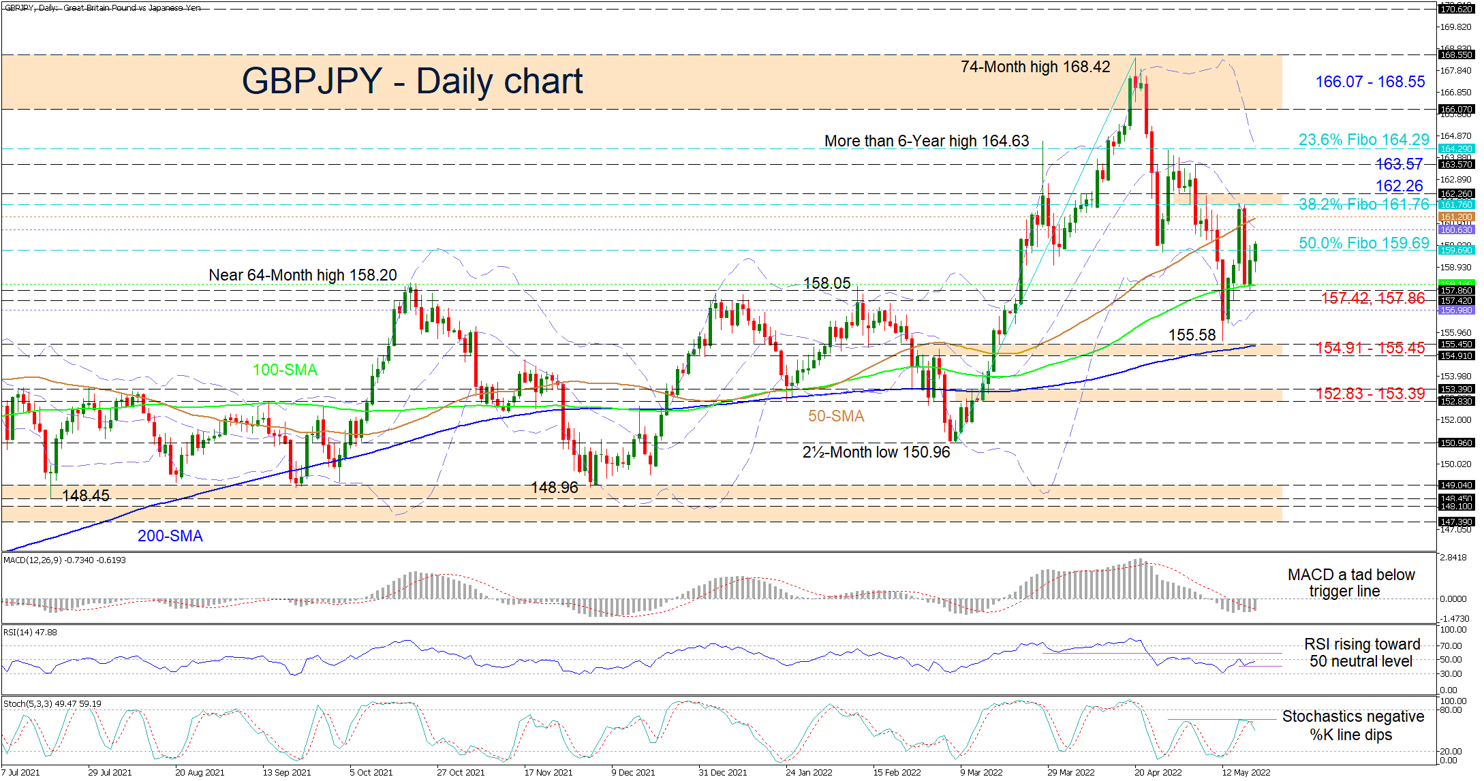Screen dimensions: 1484x781
Task: Select the 154.91 - 155.45 support label
Action: coord(1370,348)
